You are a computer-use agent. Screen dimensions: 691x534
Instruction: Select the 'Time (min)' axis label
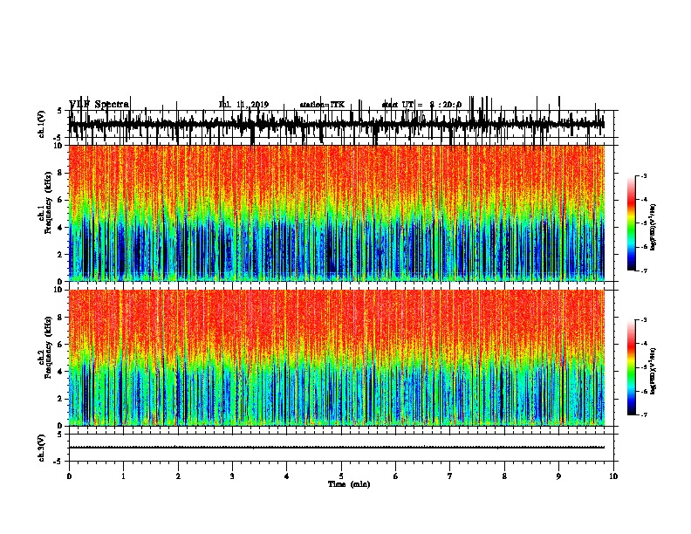tap(349, 484)
